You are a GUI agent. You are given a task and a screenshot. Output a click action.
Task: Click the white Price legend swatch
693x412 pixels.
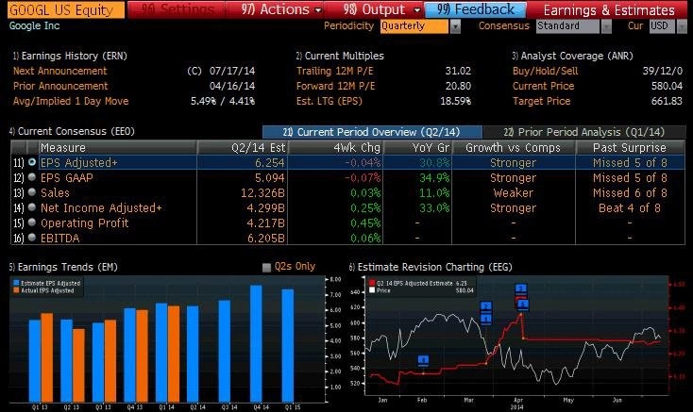(x=372, y=290)
